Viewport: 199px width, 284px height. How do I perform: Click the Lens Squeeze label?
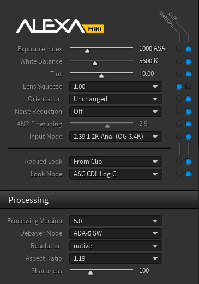[x=43, y=87]
